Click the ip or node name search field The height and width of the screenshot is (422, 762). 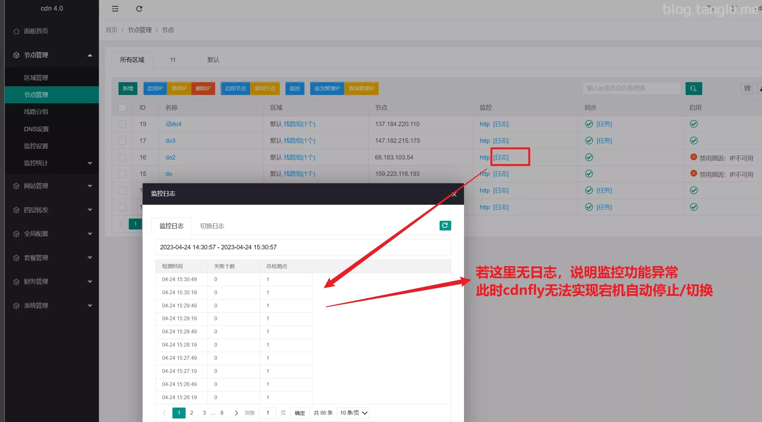[x=631, y=89]
